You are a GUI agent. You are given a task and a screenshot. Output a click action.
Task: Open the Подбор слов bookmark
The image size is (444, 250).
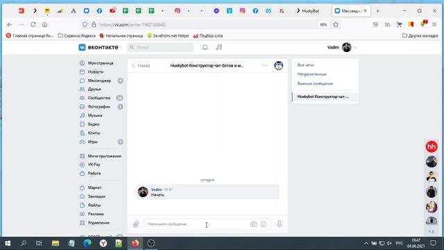[x=208, y=35]
